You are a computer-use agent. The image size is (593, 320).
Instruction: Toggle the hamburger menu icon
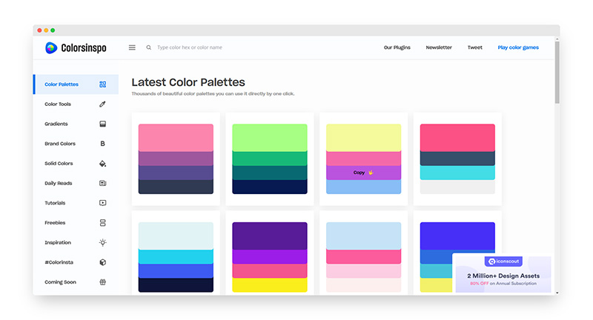tap(132, 47)
